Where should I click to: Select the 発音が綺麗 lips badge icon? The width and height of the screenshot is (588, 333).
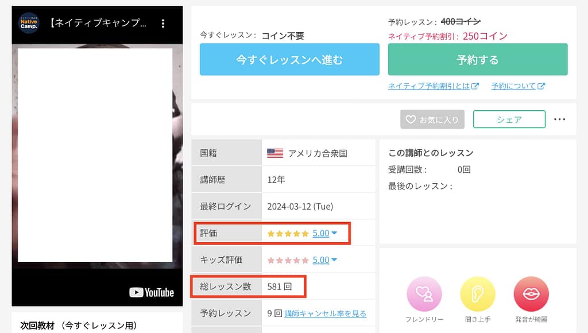(531, 295)
